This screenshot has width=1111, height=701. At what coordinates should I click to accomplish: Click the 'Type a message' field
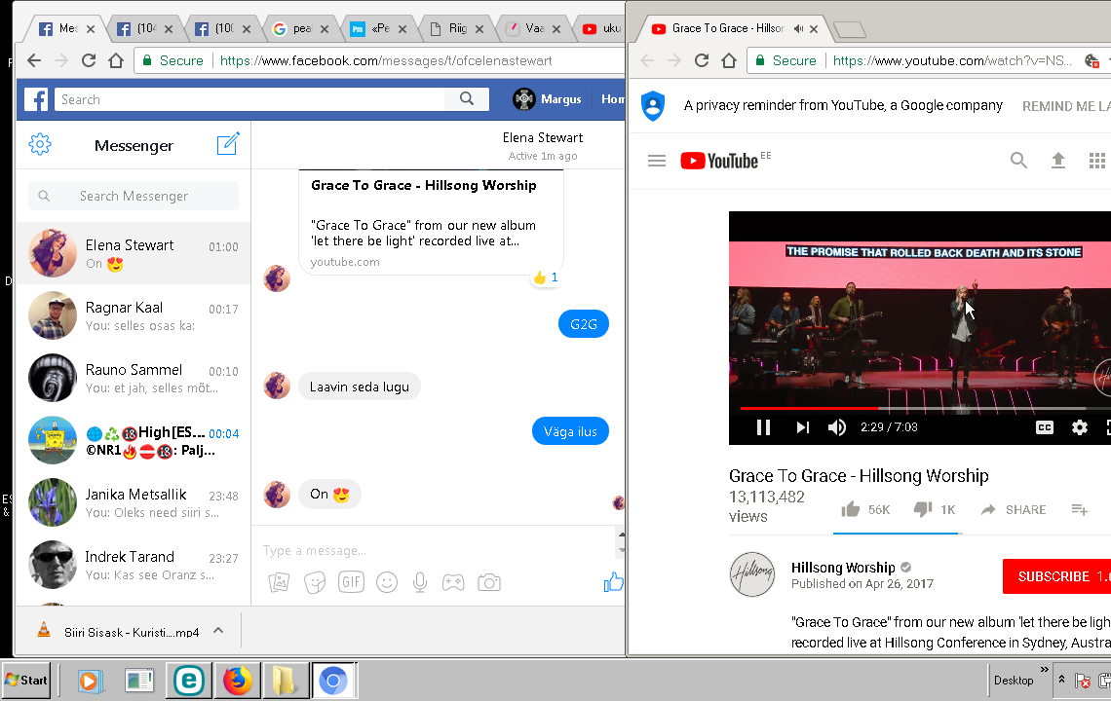pyautogui.click(x=432, y=550)
